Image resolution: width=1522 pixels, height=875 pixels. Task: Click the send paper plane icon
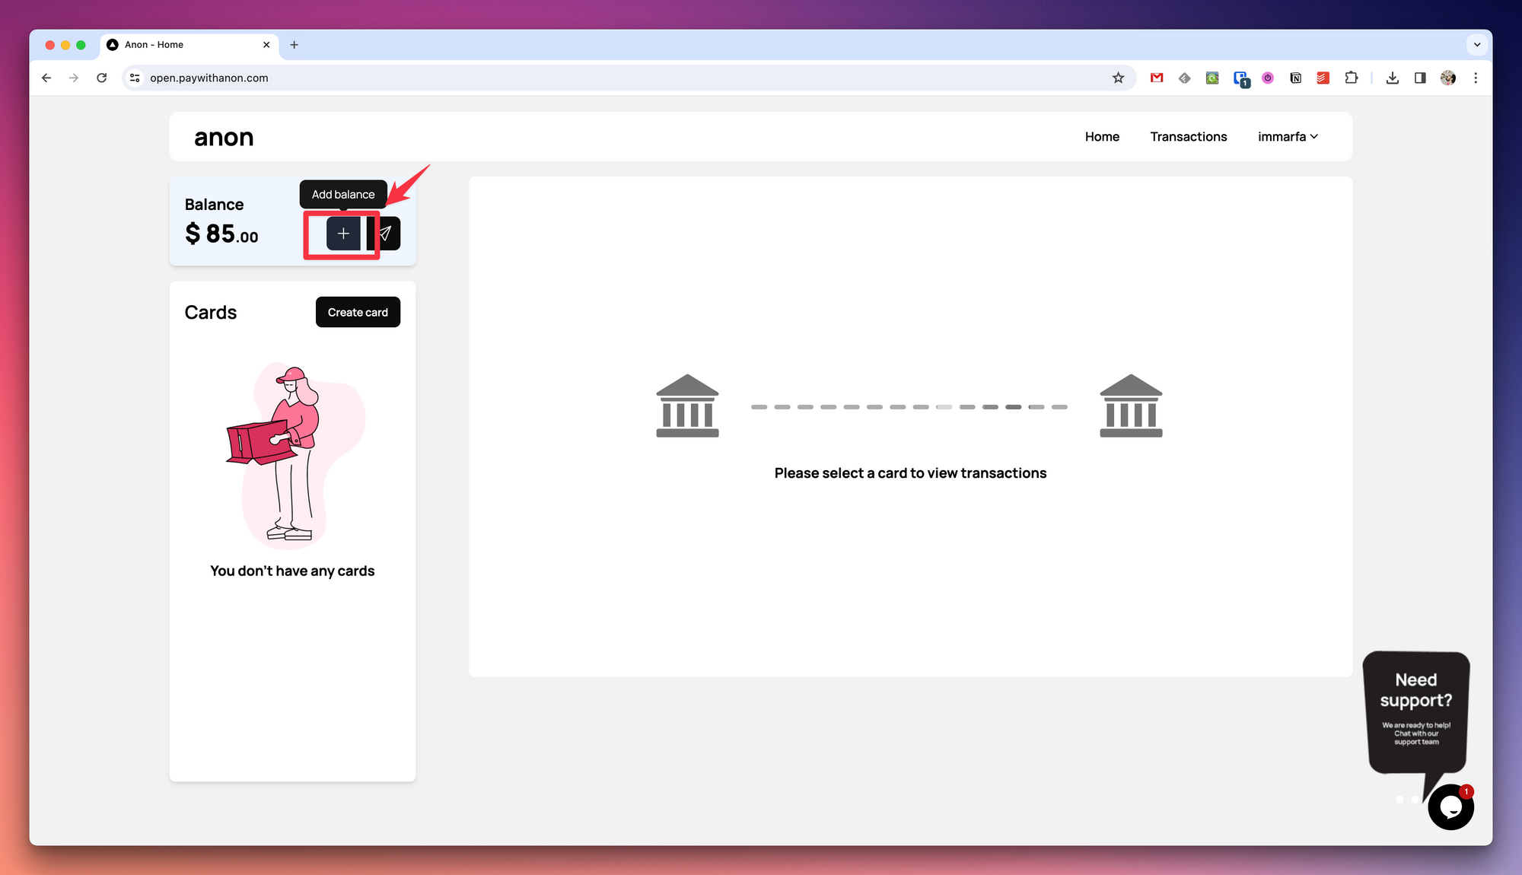(x=386, y=234)
